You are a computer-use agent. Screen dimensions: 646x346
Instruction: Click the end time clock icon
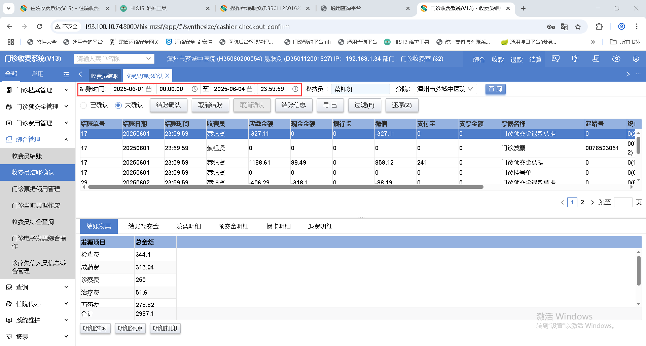pyautogui.click(x=295, y=89)
